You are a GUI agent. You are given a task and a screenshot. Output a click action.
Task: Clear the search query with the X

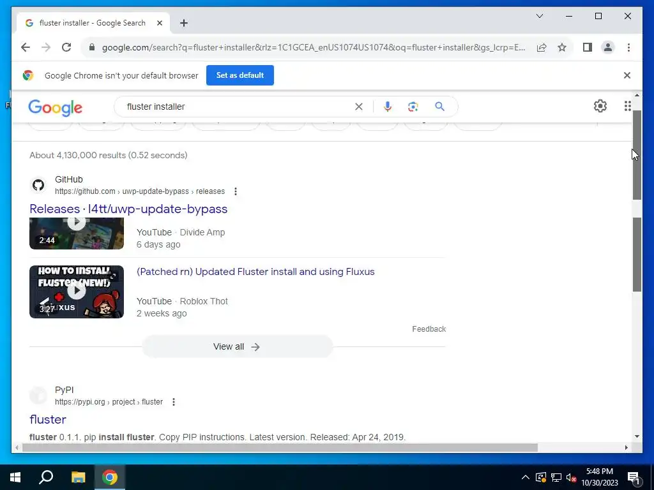(359, 107)
